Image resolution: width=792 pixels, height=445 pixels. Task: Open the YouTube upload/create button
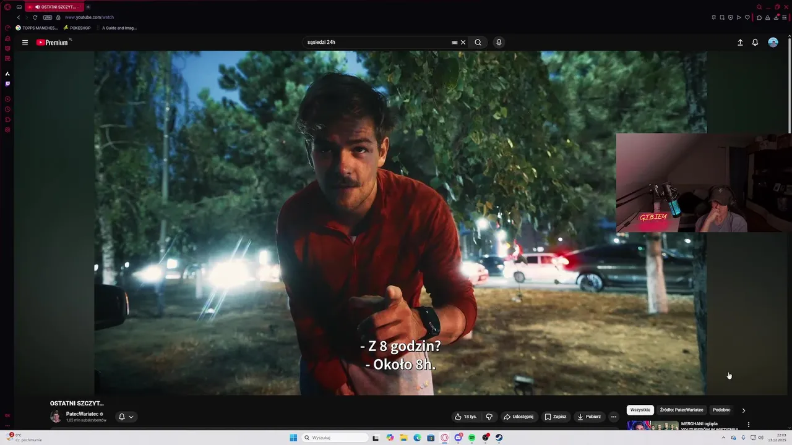740,43
